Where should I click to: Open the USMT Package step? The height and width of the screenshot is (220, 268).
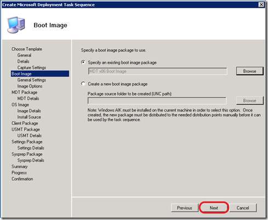[x=26, y=130]
